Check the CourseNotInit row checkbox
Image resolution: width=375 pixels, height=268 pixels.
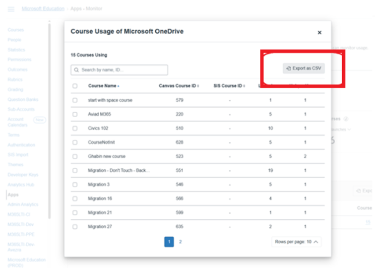pos(75,142)
